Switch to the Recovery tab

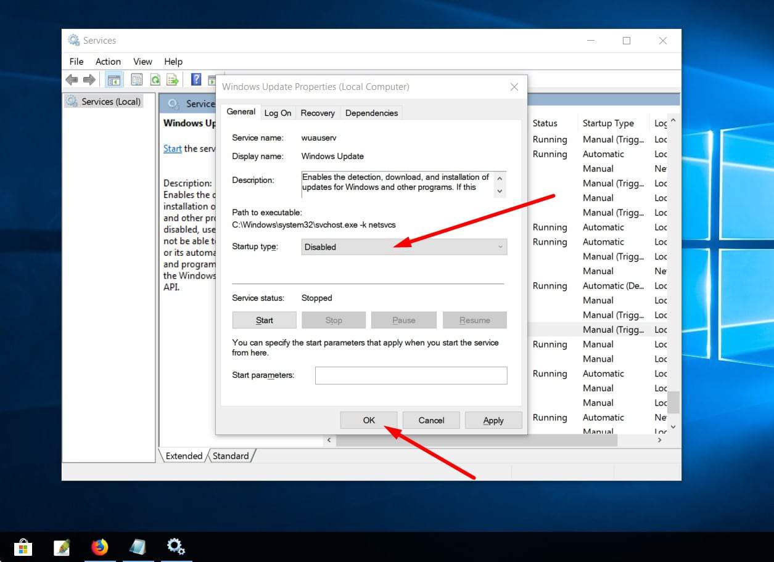[x=318, y=113]
